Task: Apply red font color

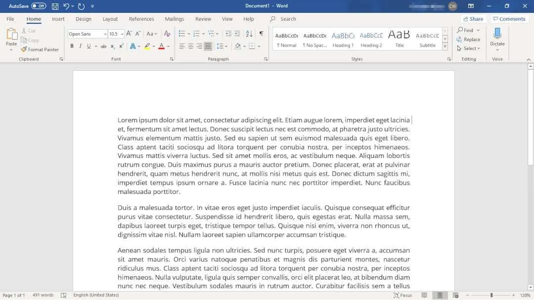Action: tap(161, 46)
